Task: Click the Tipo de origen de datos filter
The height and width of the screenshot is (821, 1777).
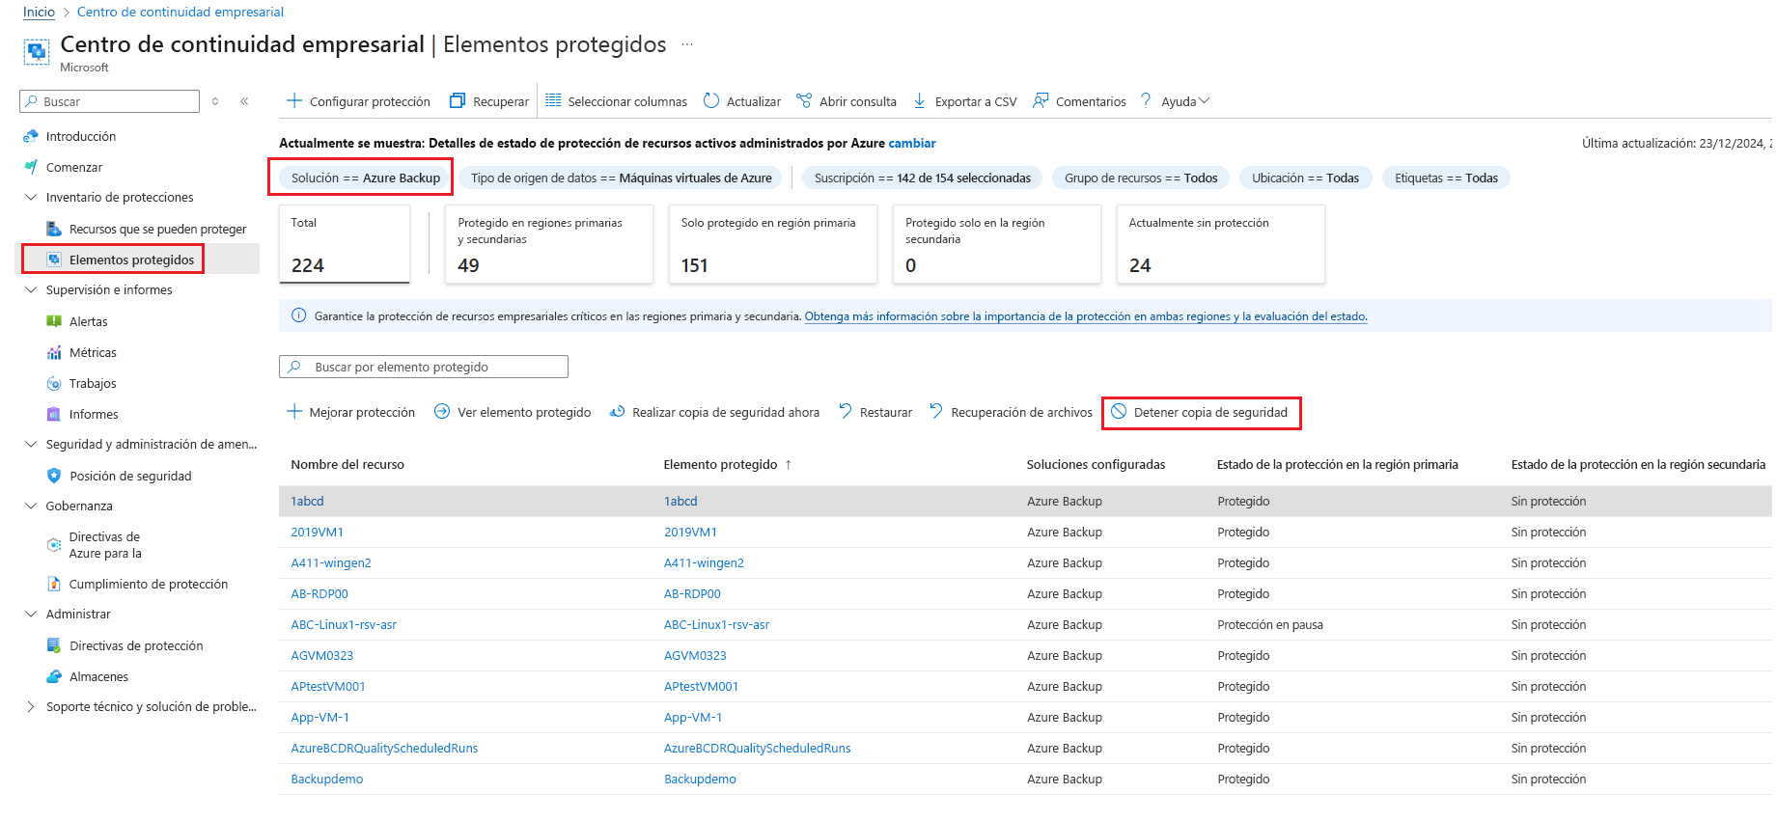Action: coord(622,178)
